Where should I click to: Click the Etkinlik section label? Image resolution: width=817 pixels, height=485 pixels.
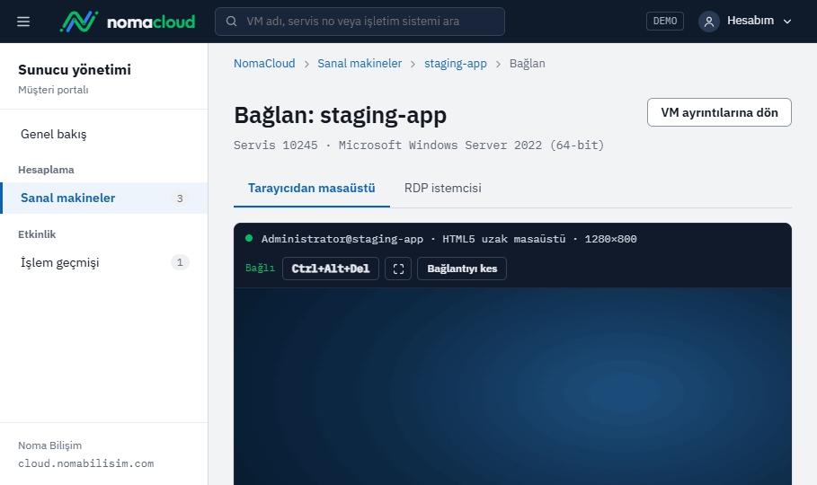point(37,234)
